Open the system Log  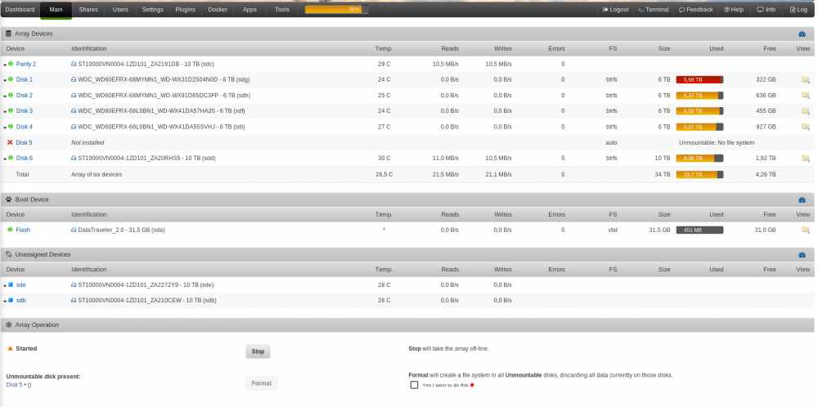click(798, 9)
